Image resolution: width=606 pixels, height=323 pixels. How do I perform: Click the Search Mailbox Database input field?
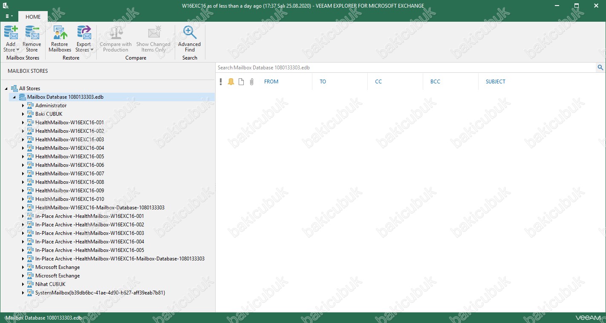pyautogui.click(x=406, y=68)
